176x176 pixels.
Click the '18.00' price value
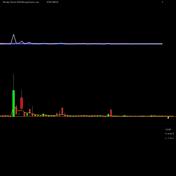point(168,130)
